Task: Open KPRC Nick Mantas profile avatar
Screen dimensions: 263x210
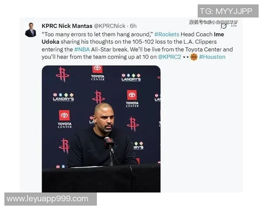Action: coord(31,30)
